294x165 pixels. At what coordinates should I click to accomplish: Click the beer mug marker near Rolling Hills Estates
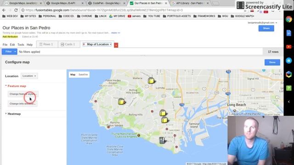(x=121, y=101)
